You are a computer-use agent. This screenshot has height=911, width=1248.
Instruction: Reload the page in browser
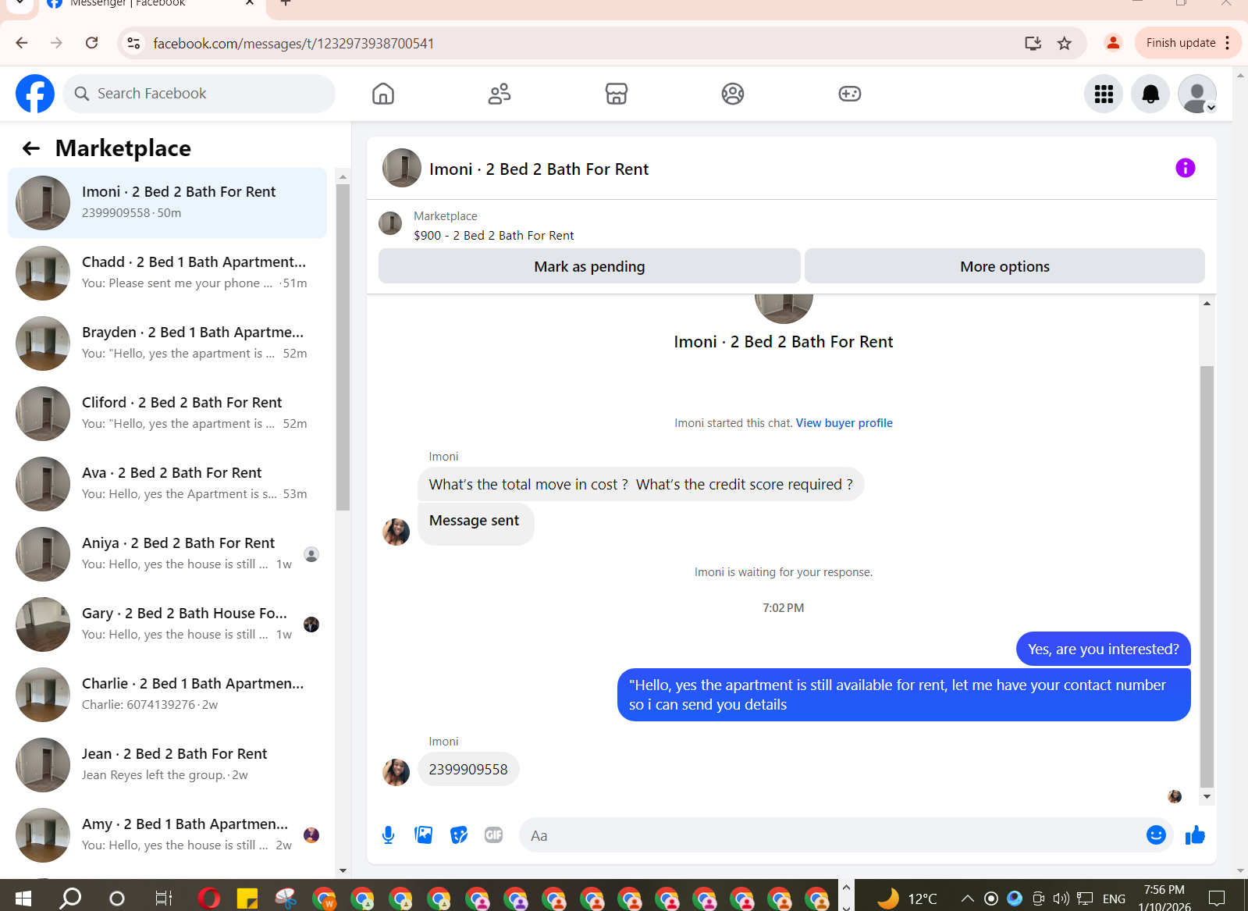tap(92, 43)
